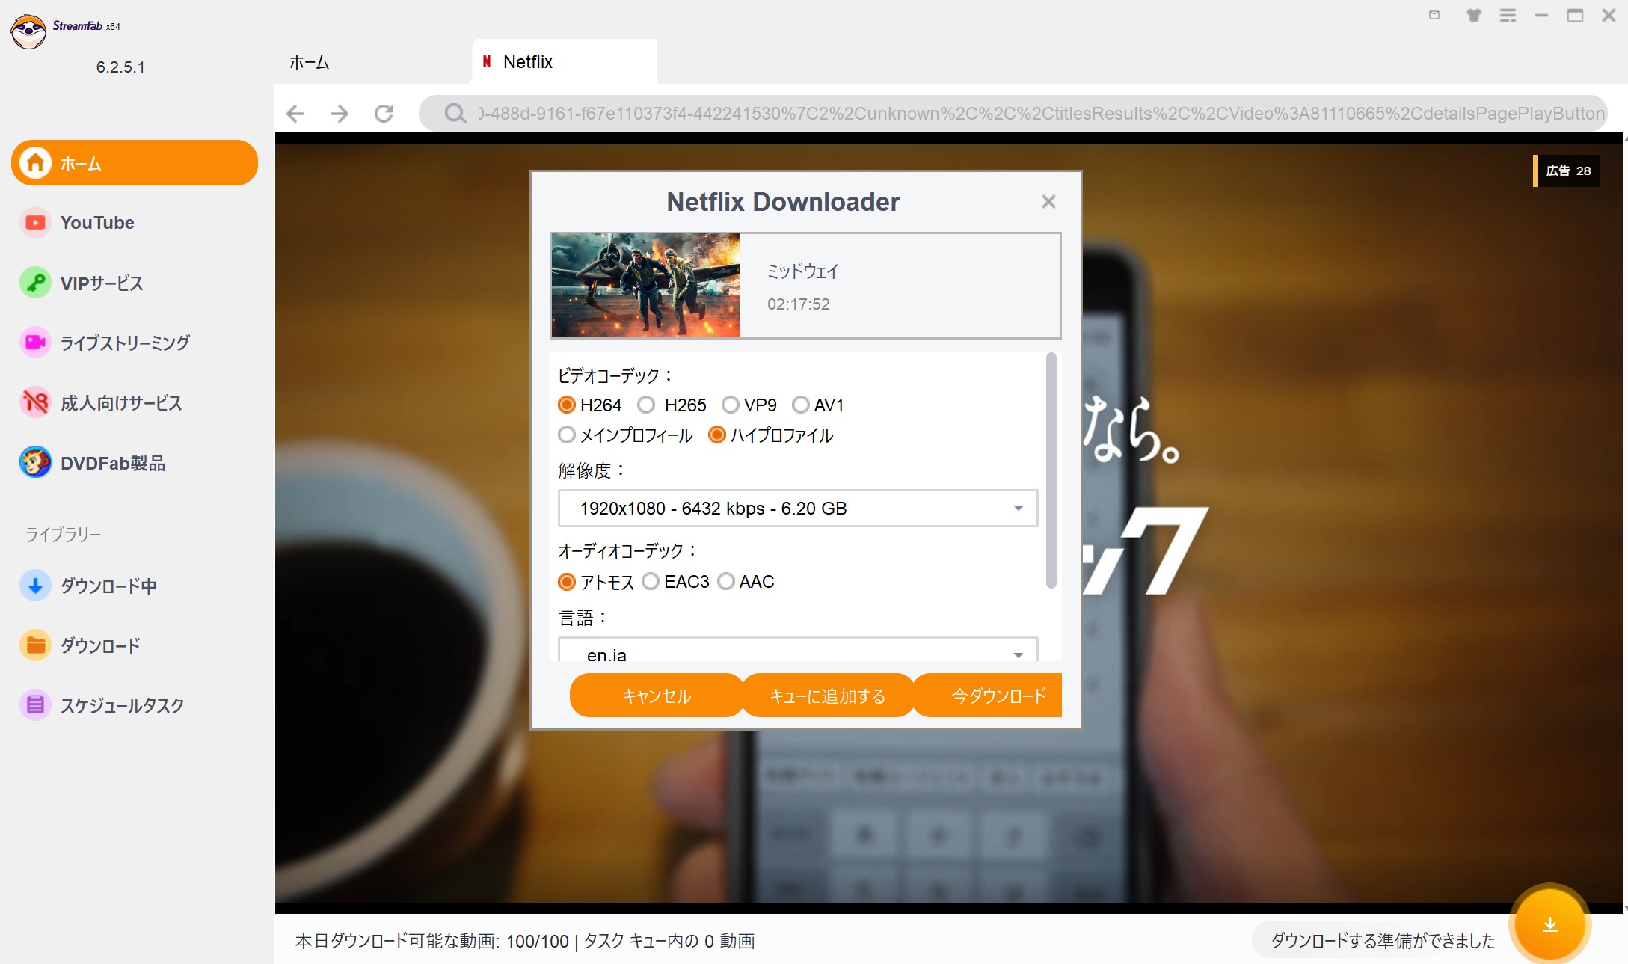Viewport: 1628px width, 964px height.
Task: Open YouTube section icon
Action: click(35, 223)
